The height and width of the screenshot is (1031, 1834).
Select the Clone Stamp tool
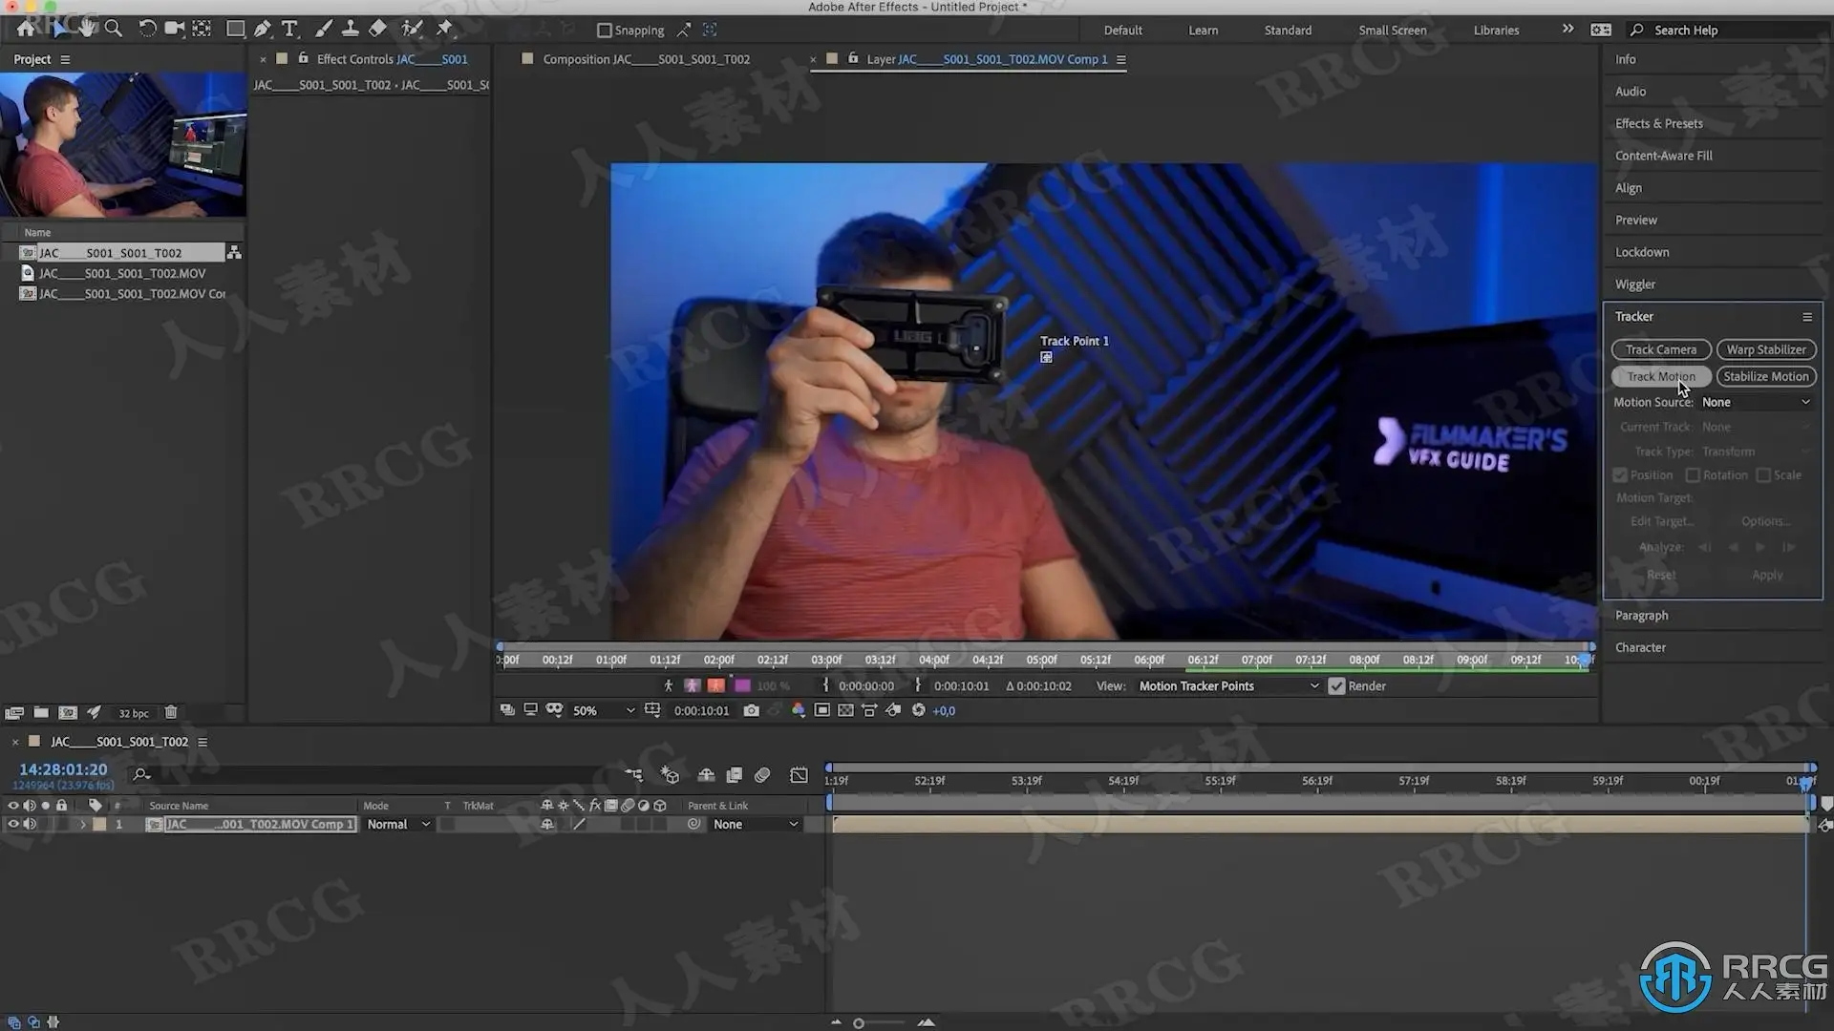351,29
